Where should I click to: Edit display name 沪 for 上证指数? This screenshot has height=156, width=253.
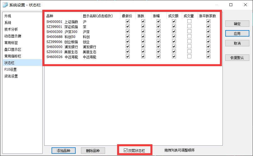84,22
